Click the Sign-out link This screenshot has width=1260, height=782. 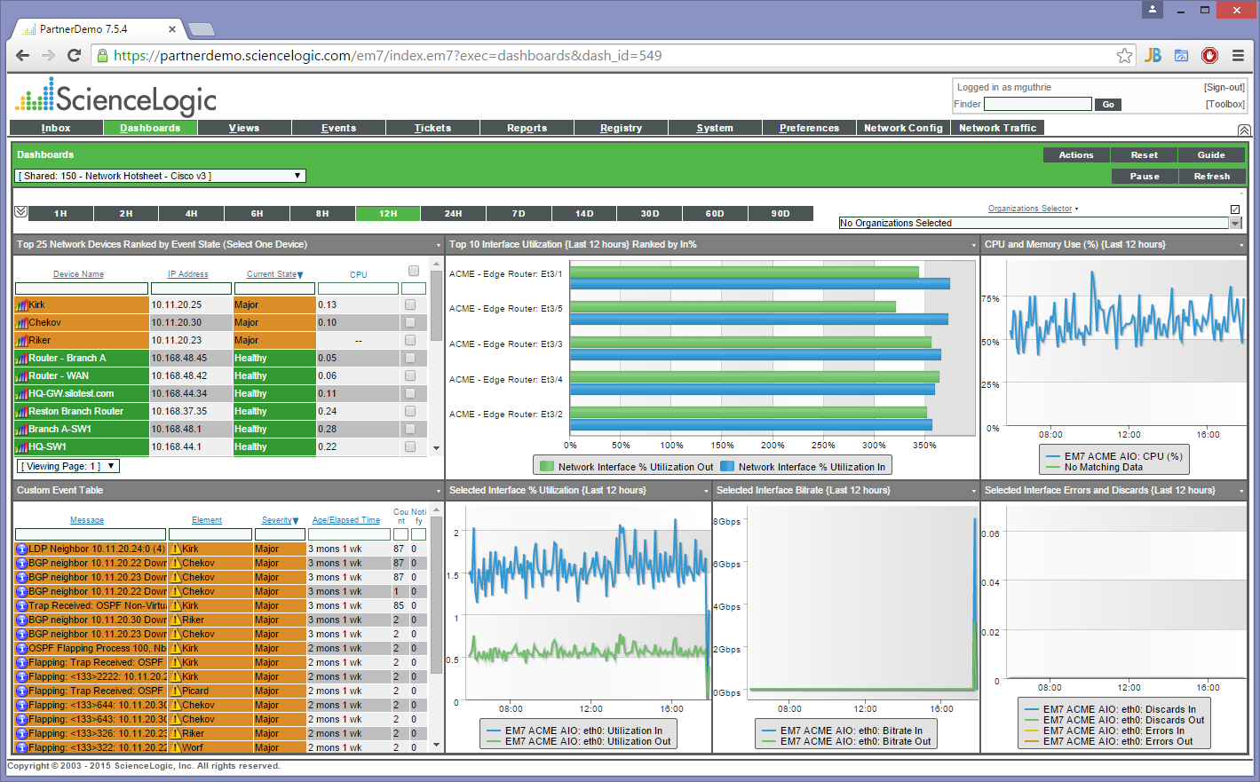tap(1224, 87)
